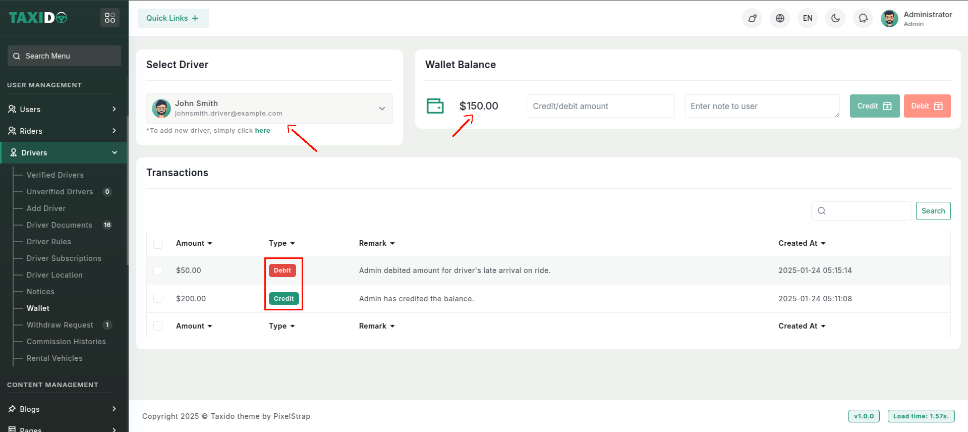This screenshot has height=432, width=968.
Task: Open Withdraw Request in sidebar
Action: point(60,325)
